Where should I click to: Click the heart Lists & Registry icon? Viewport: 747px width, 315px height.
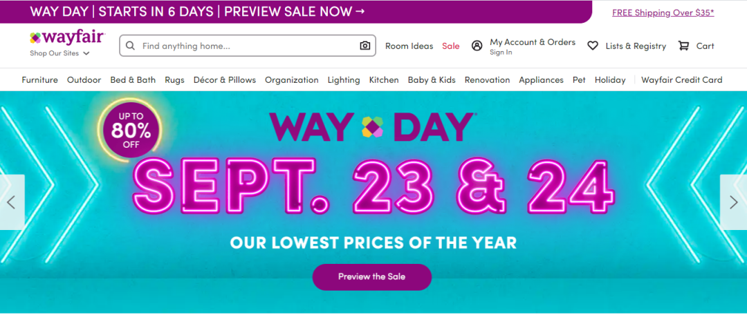(593, 46)
